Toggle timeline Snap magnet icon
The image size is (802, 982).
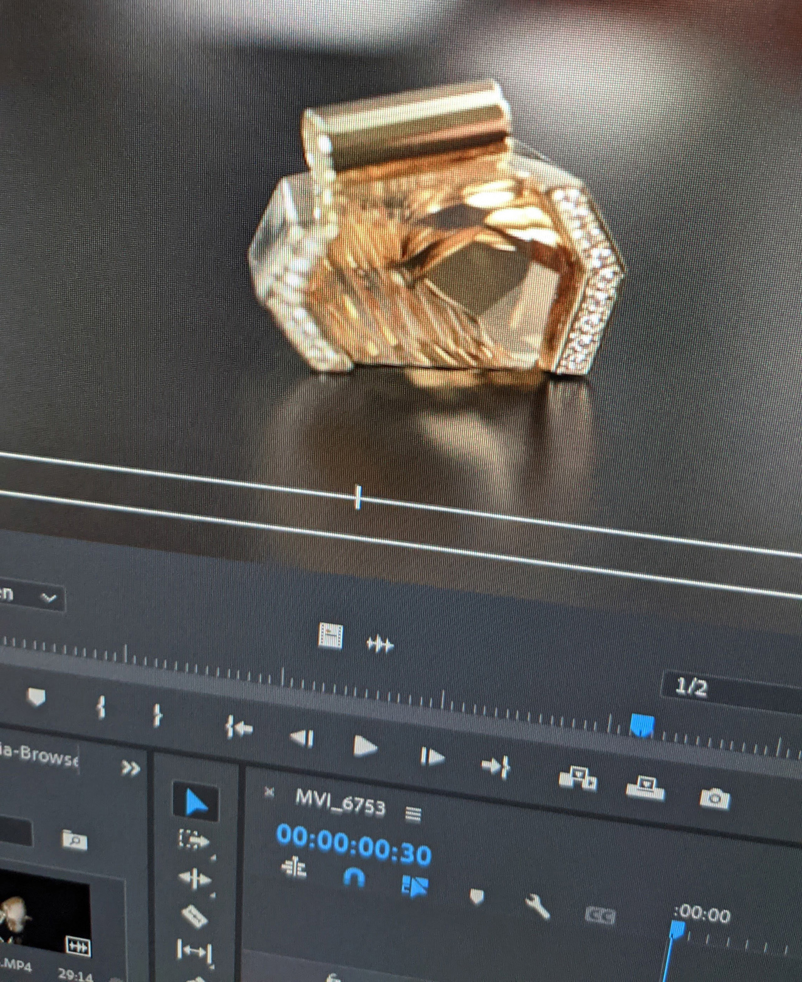point(354,877)
